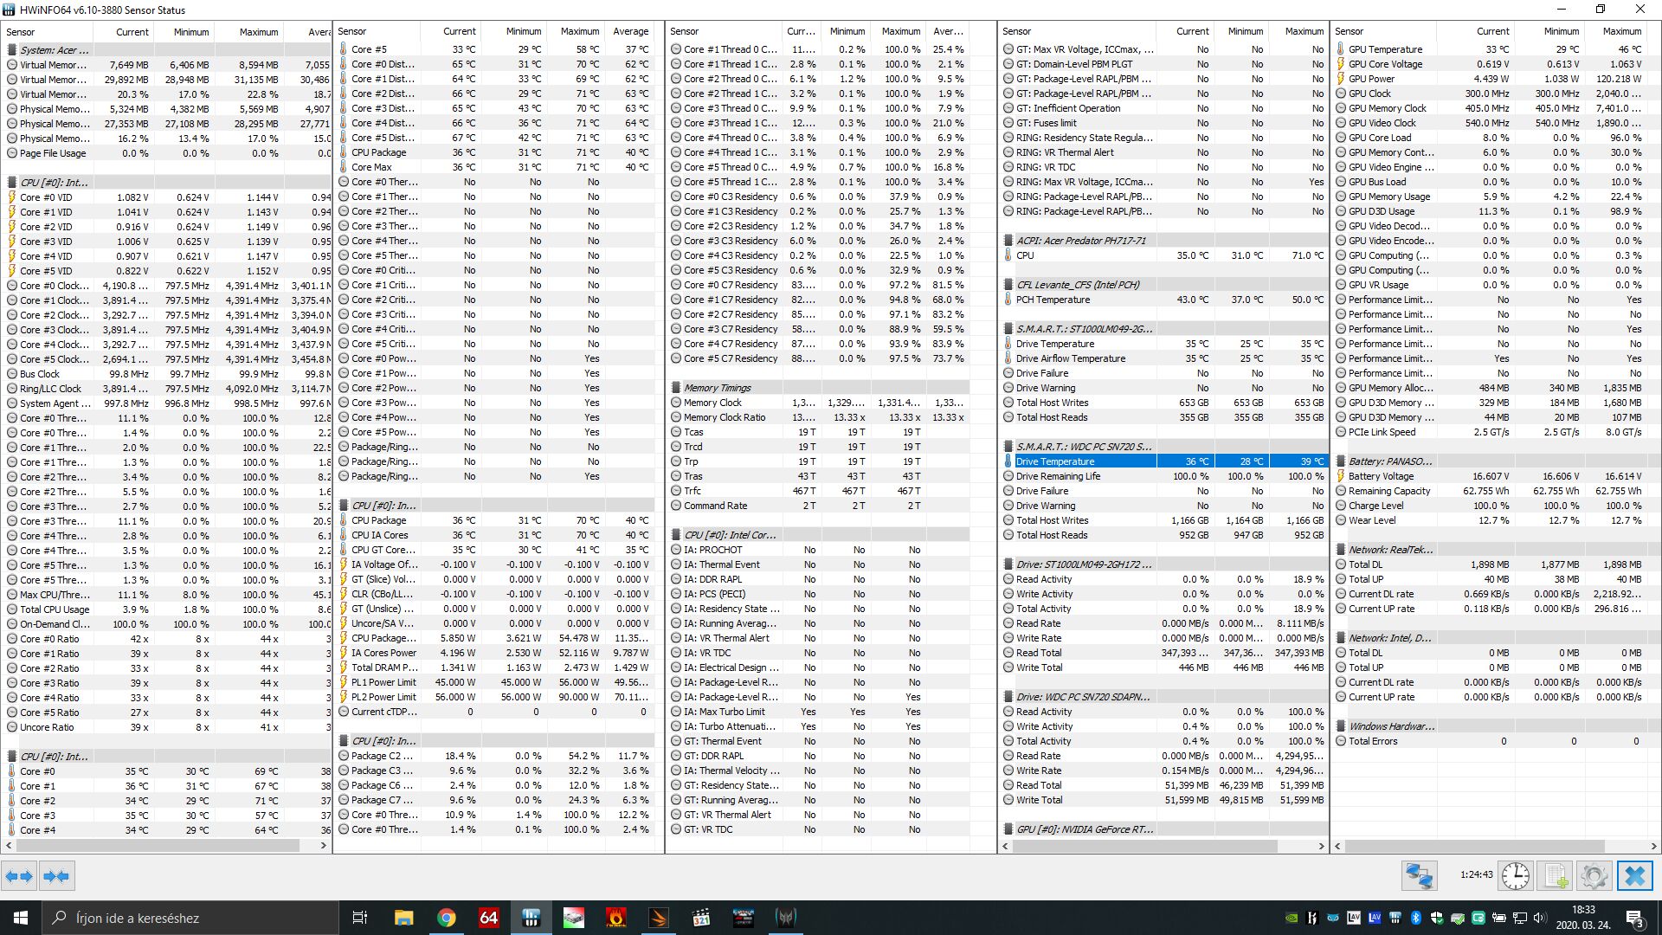Screen dimensions: 1662x935
Task: Open Google Chrome from the taskbar
Action: pos(446,918)
